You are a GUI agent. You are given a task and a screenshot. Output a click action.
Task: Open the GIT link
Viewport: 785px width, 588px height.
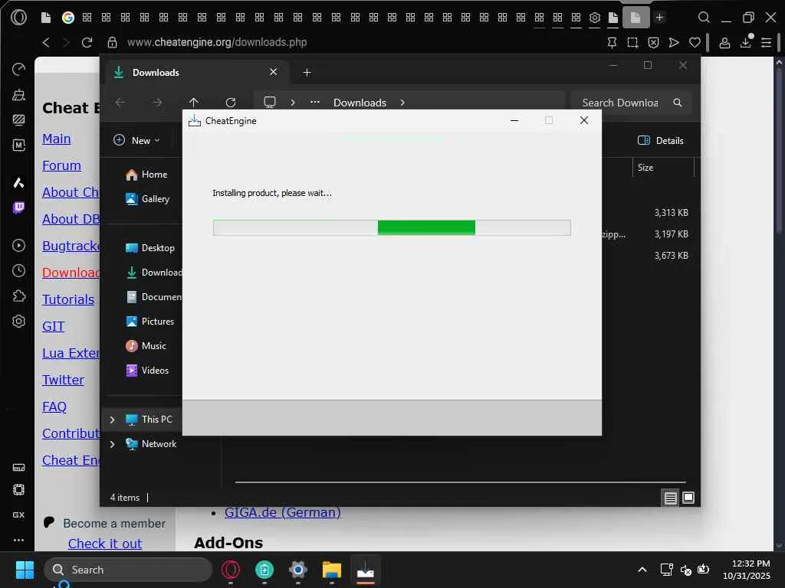[53, 326]
